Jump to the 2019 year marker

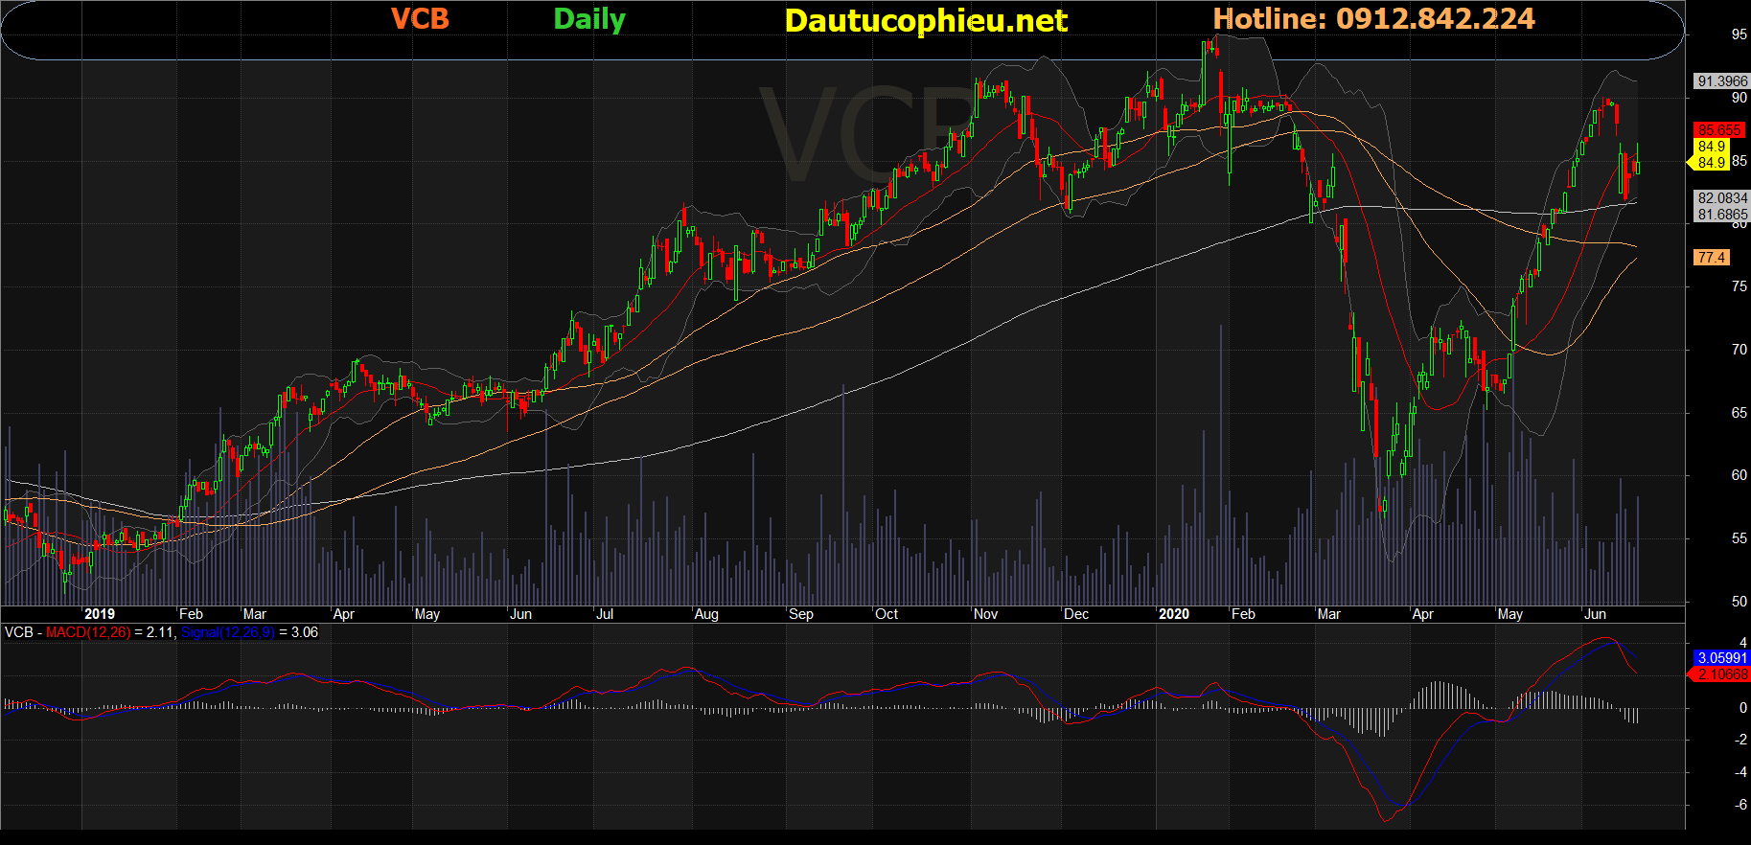tap(100, 614)
